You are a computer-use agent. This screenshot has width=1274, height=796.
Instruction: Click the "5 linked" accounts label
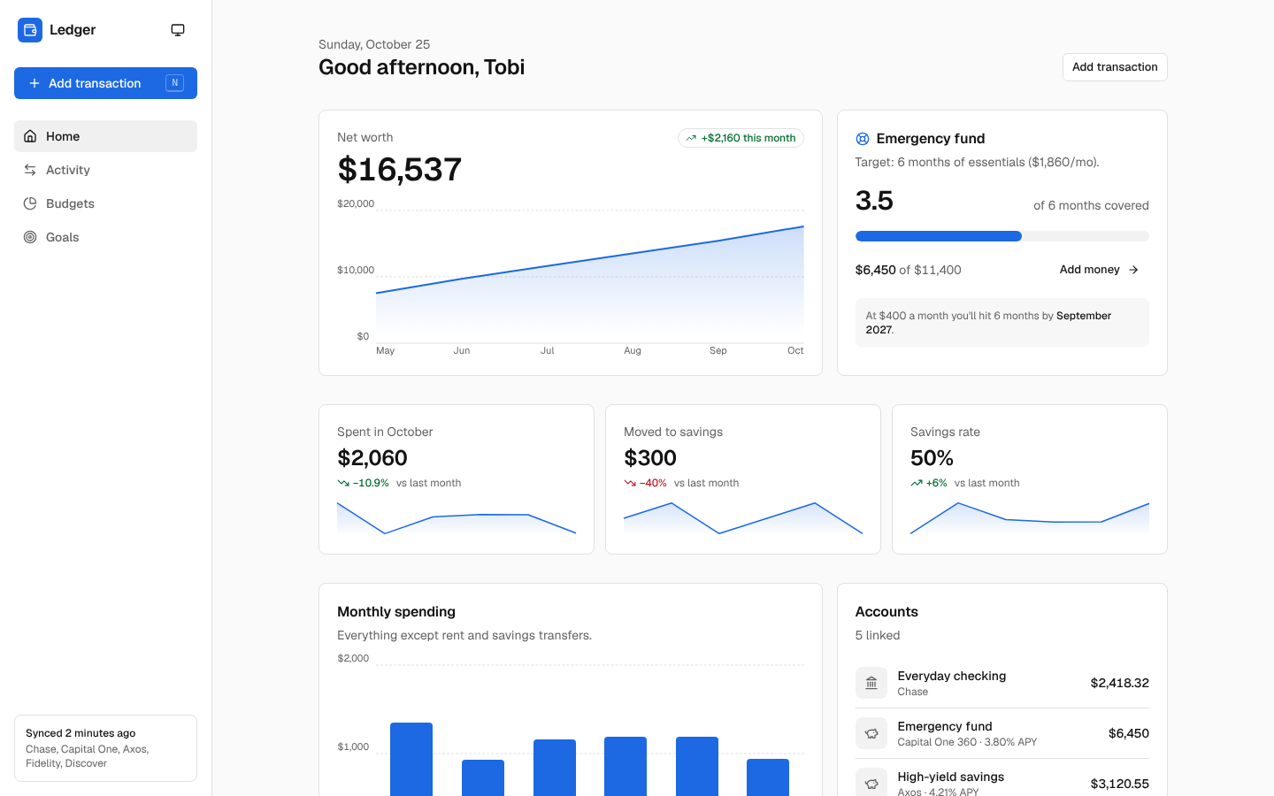[x=878, y=635]
